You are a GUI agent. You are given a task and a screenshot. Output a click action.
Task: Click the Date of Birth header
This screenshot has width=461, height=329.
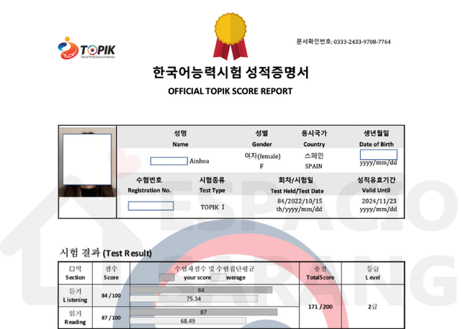pyautogui.click(x=376, y=144)
